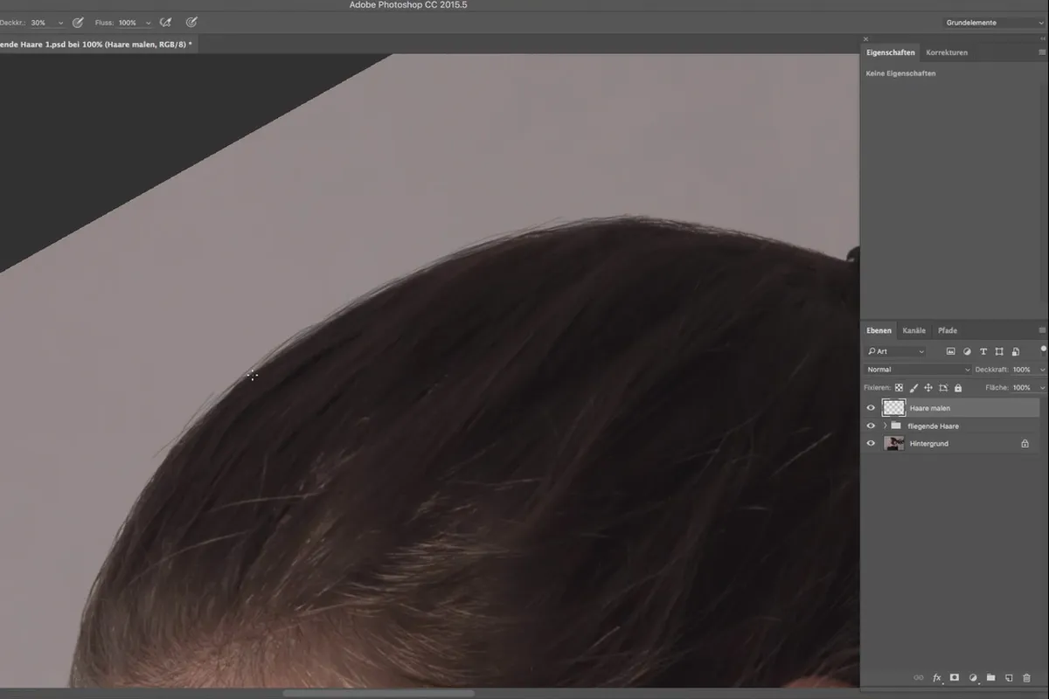Open the Ebenen panel menu icon
Screen dimensions: 1049x699
(1042, 330)
